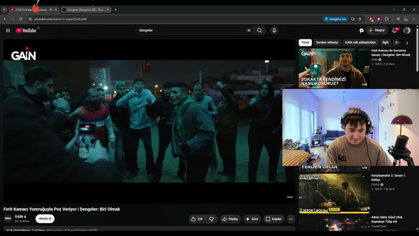This screenshot has width=419, height=236.
Task: Bookmark this page with the star
Action: point(360,19)
